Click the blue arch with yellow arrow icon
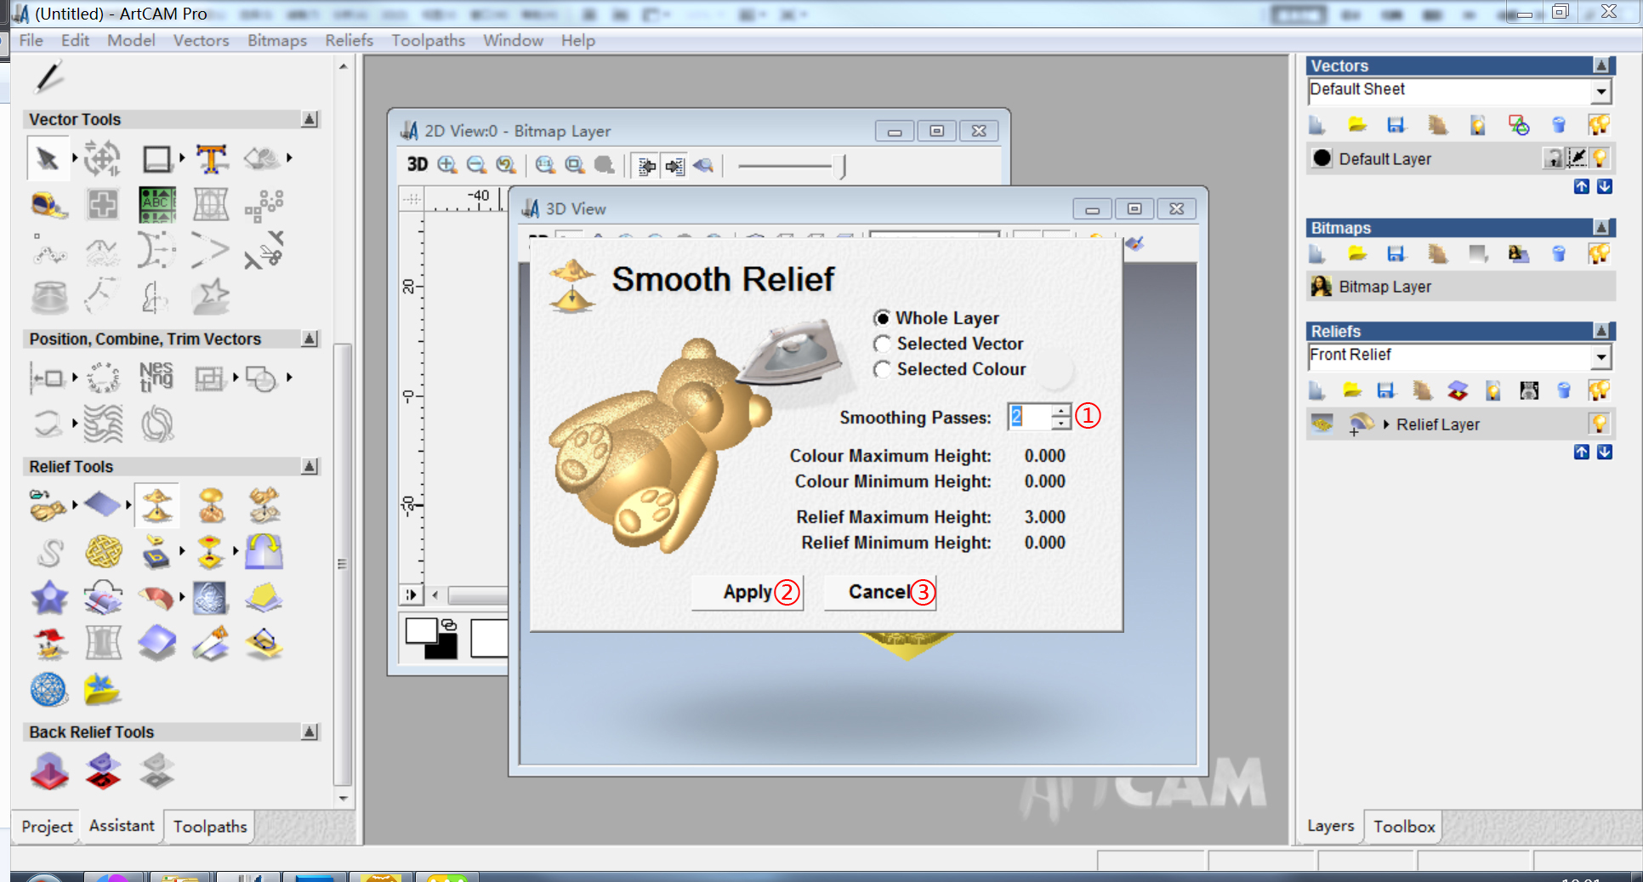The width and height of the screenshot is (1643, 882). click(x=264, y=551)
